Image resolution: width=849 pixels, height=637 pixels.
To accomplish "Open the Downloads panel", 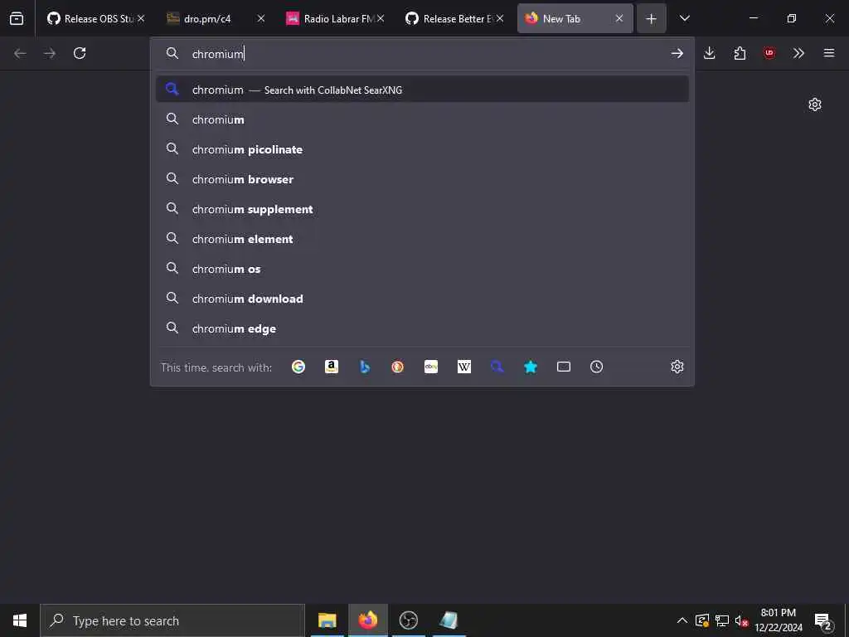I will (x=710, y=53).
